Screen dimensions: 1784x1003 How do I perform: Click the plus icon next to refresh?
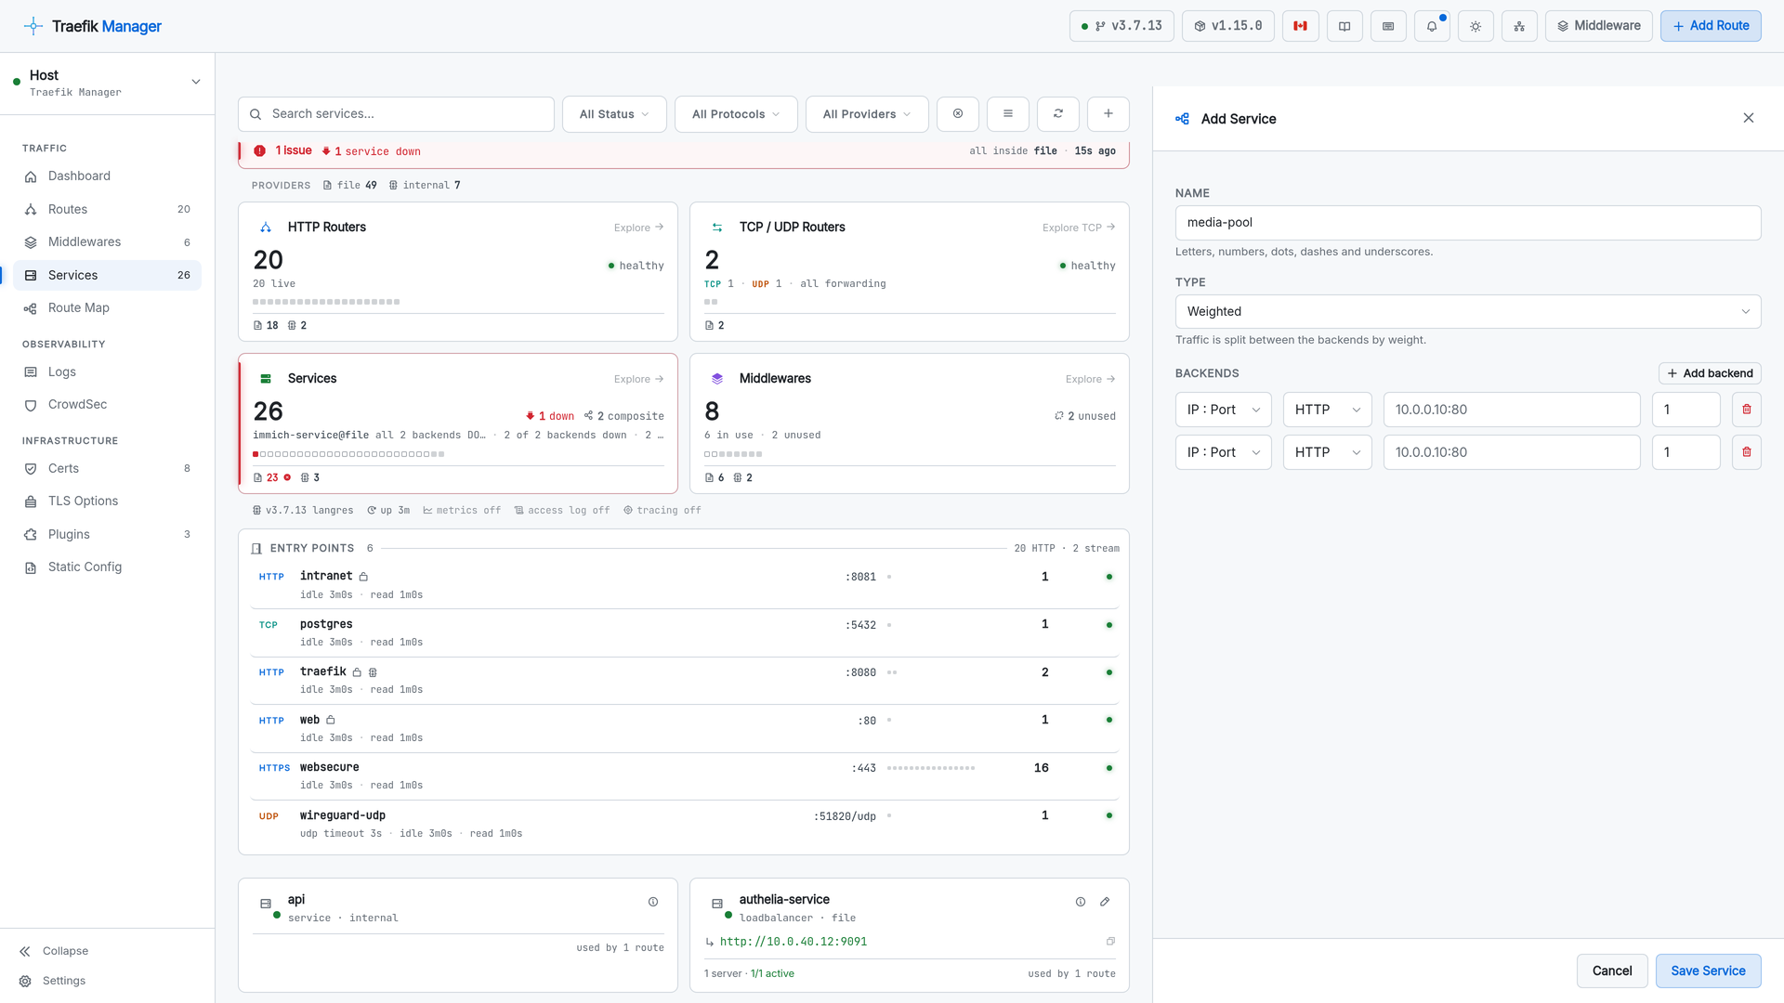[1108, 114]
